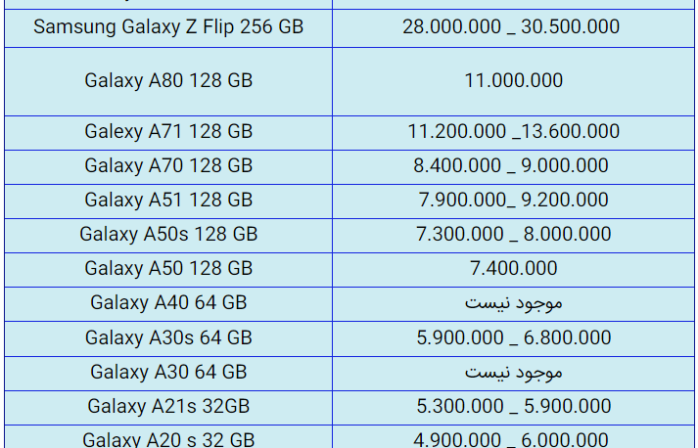Click the 7.900.000_ 9.200.000 price cell
Viewport: 698px width, 448px height.
(513, 200)
